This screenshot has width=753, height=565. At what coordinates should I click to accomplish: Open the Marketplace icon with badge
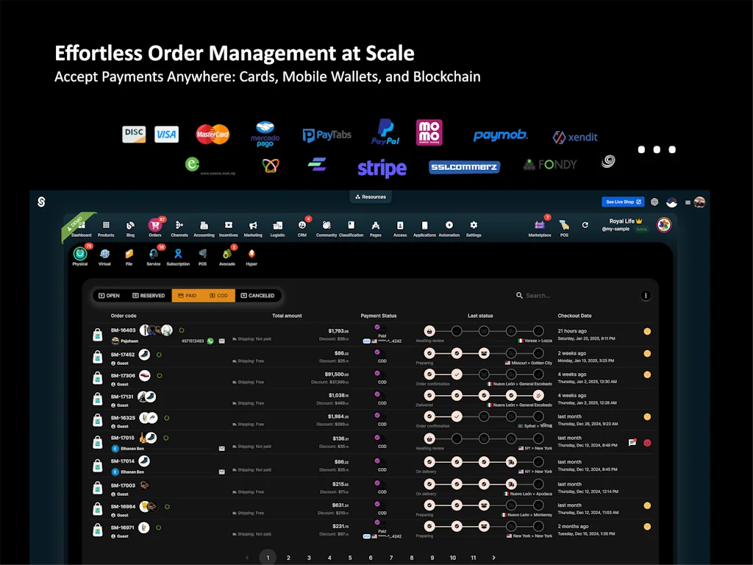click(540, 225)
